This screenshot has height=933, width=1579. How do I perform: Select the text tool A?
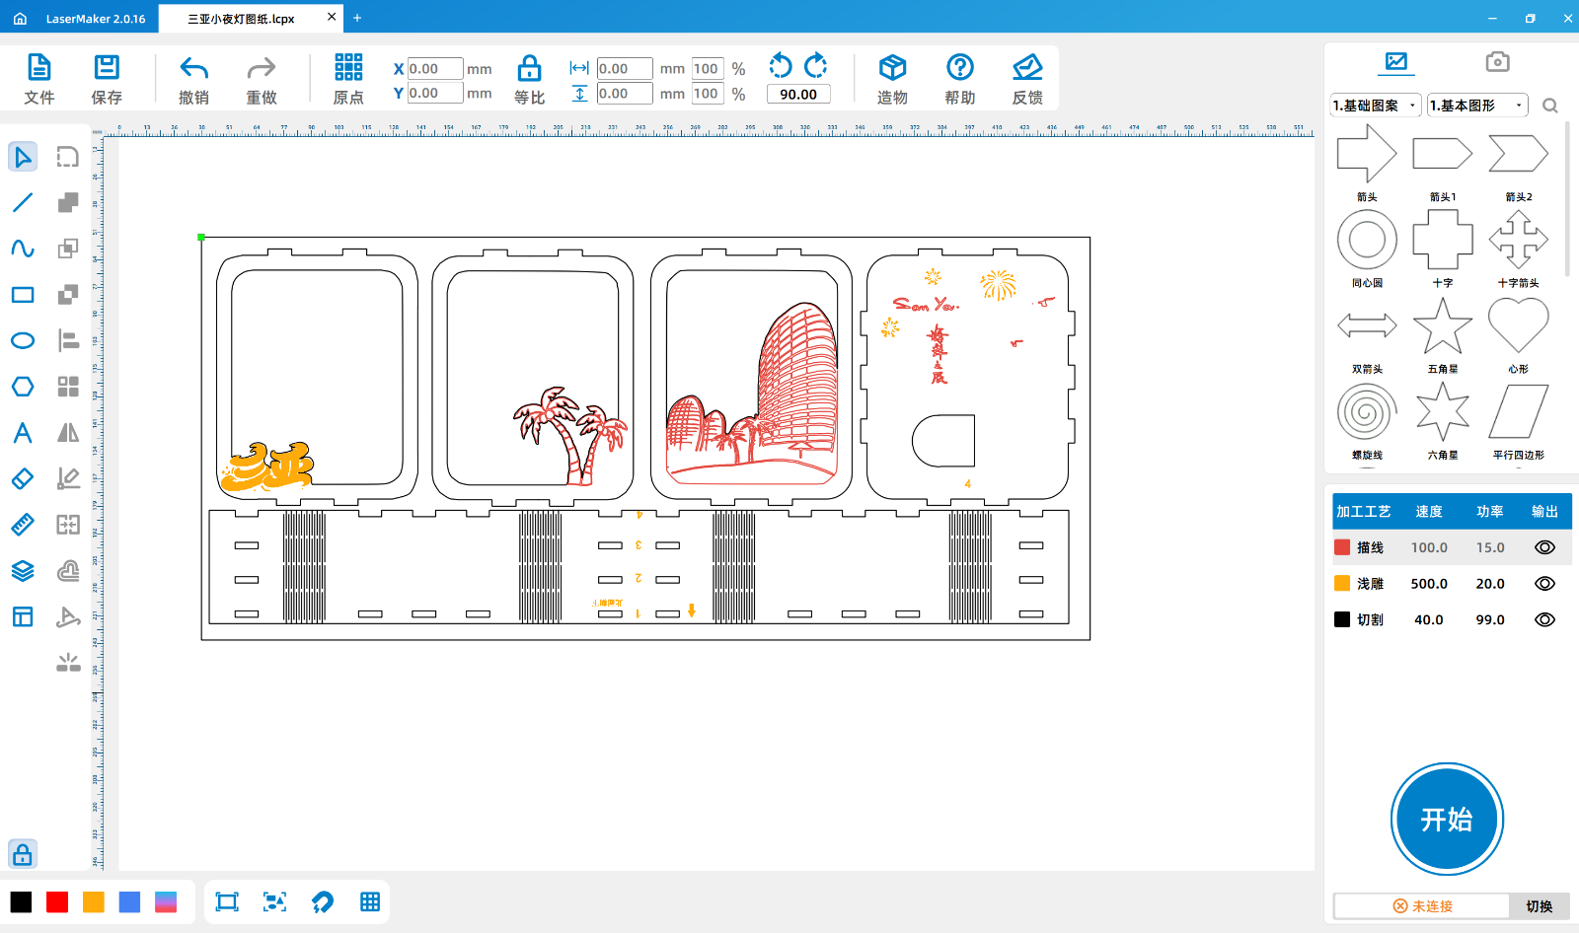[23, 433]
